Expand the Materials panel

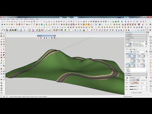click(136, 36)
